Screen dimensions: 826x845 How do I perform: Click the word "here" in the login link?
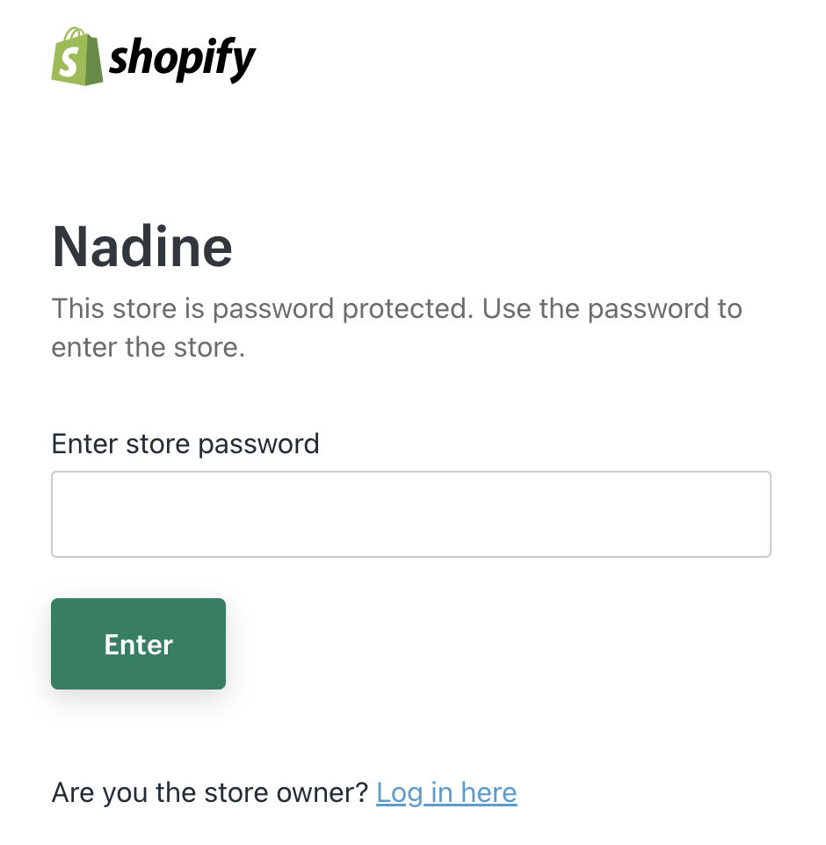coord(489,793)
